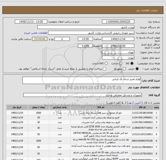Select item code 1138000787710002
This screenshot has width=166, height=160.
[x=142, y=128]
